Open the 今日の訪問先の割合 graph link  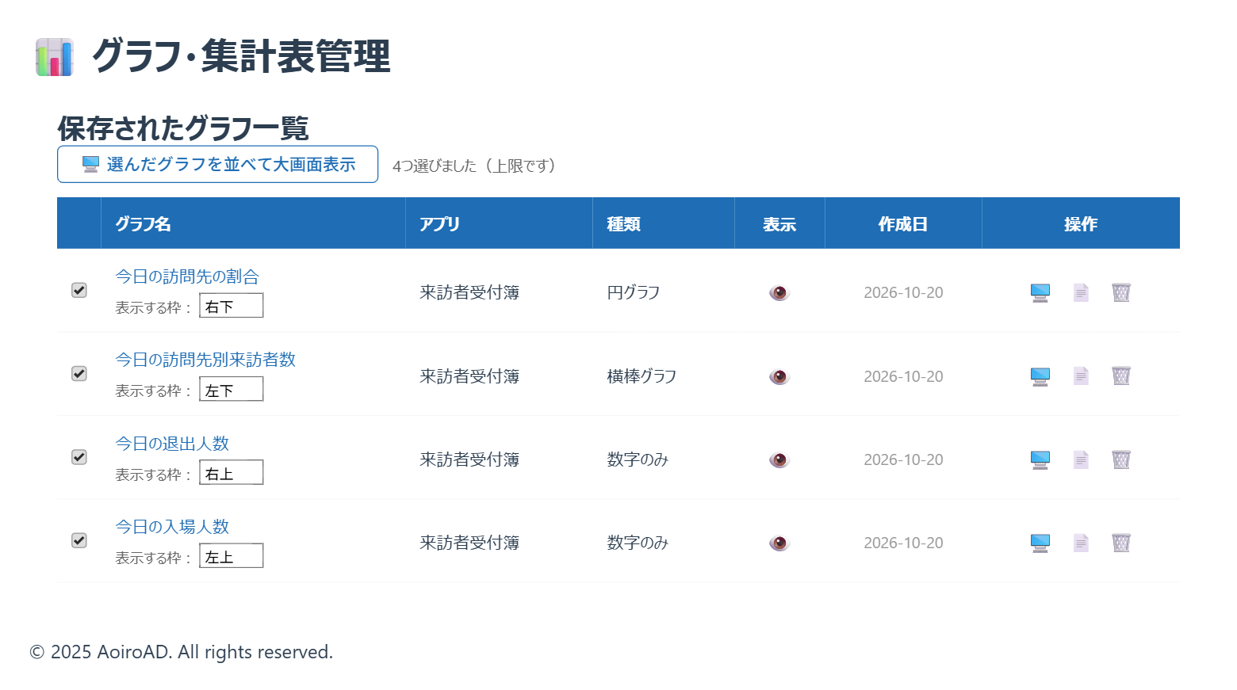coord(187,276)
